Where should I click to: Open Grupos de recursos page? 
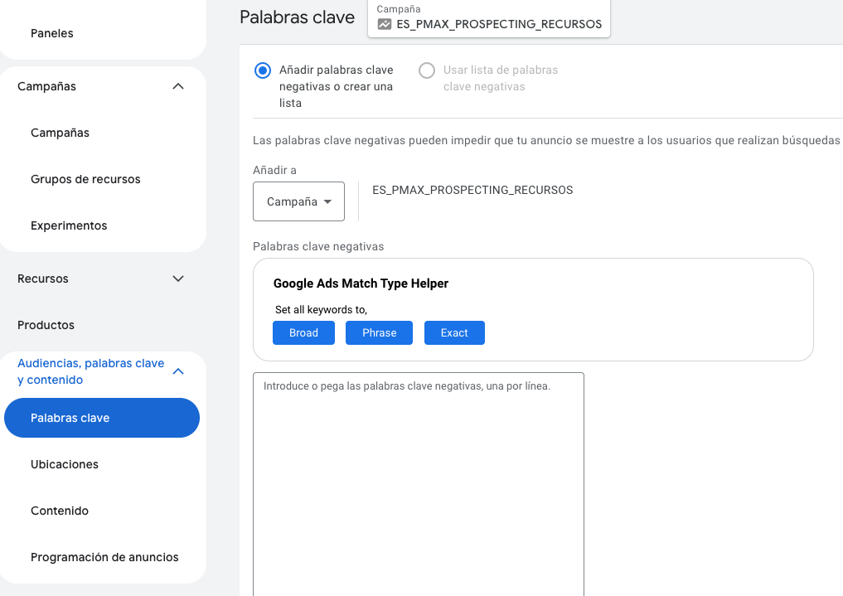tap(85, 179)
